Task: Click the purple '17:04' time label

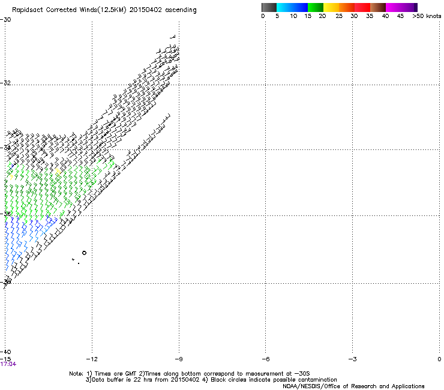Action: click(8, 364)
